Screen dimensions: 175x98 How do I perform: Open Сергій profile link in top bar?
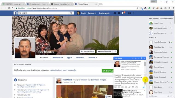tap(81, 13)
